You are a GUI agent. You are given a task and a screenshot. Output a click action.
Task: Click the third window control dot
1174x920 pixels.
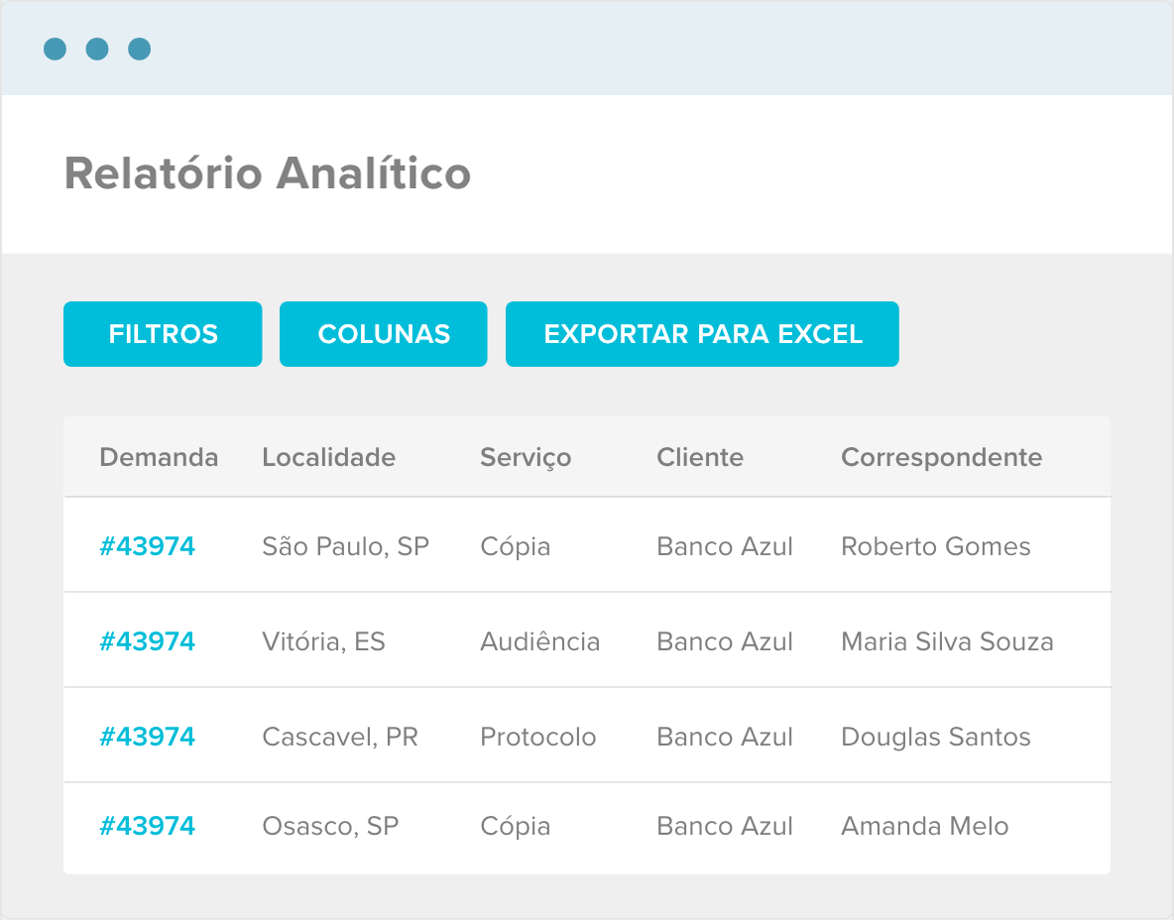point(140,49)
